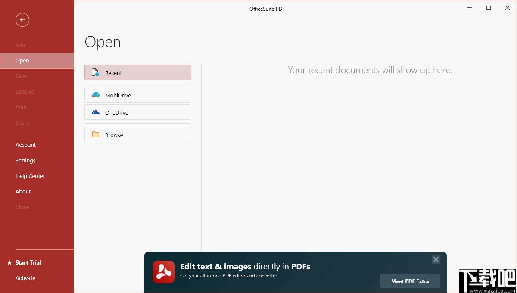517x293 pixels.
Task: Maximize the OfficeSuite PDF window
Action: coord(489,8)
